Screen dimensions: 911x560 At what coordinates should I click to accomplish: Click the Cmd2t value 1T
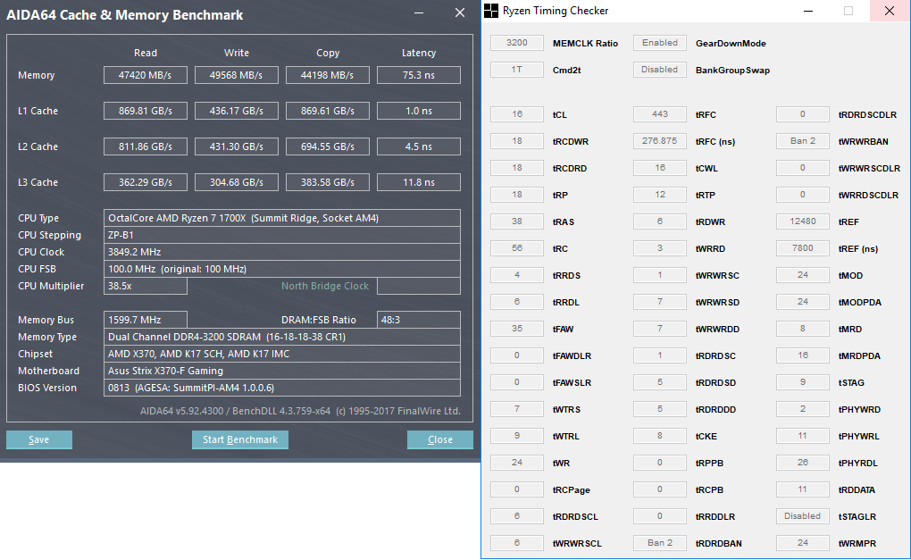(x=517, y=69)
